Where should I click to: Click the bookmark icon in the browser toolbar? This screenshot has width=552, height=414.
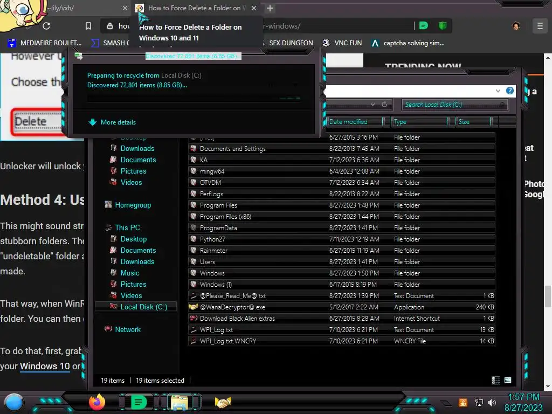[88, 26]
